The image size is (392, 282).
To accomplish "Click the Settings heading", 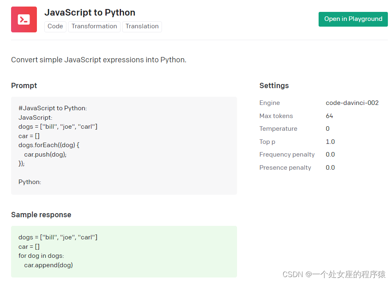I will [274, 86].
